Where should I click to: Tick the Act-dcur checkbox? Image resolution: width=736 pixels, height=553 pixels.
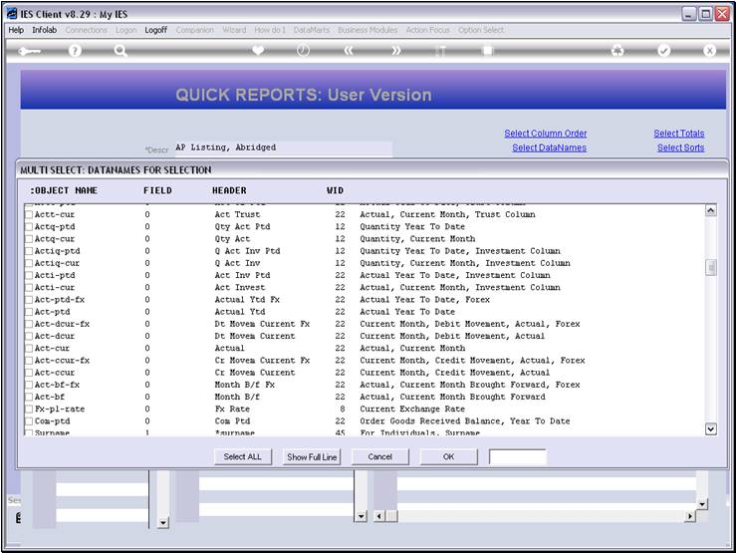tap(29, 336)
